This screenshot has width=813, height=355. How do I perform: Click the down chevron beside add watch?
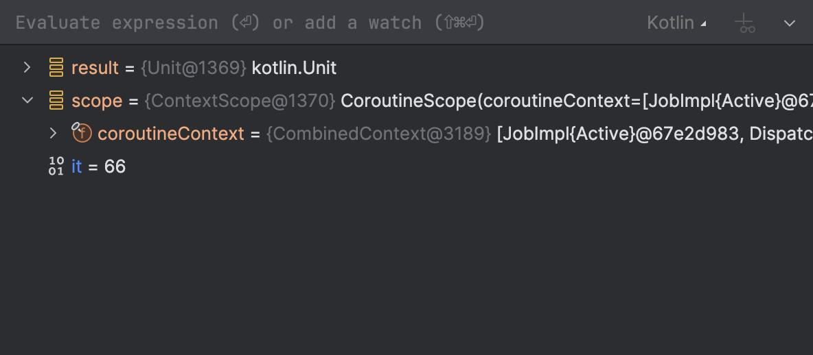point(790,23)
